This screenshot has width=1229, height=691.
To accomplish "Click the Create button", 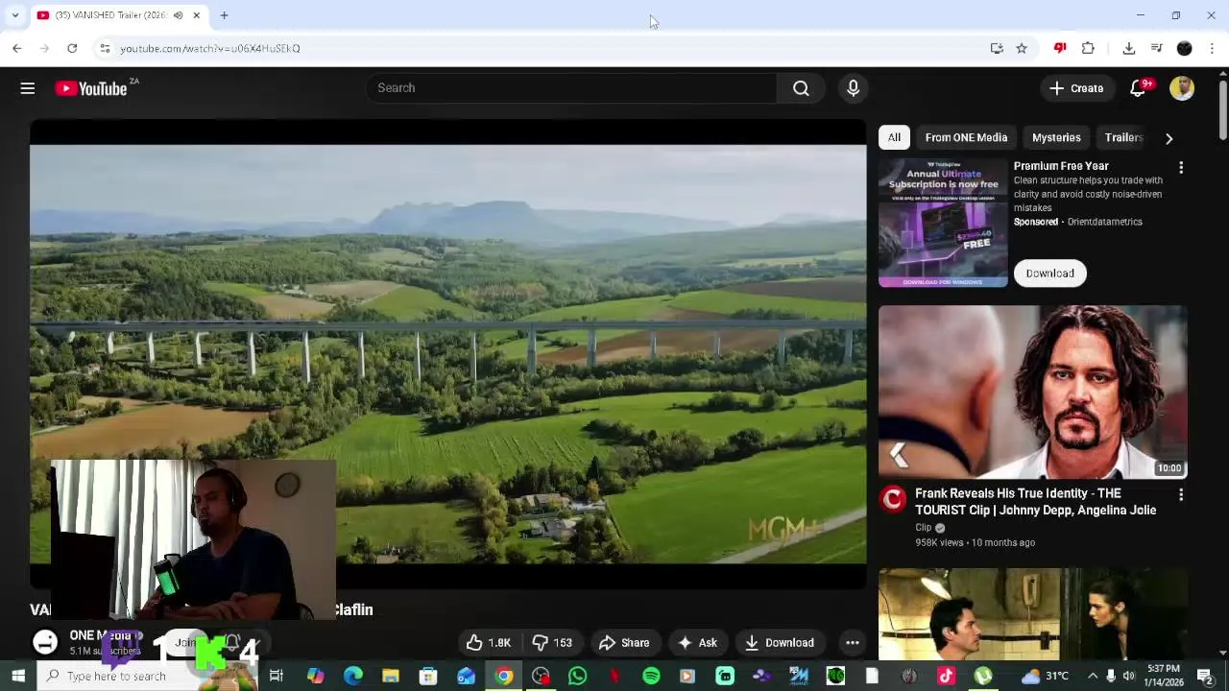I will pyautogui.click(x=1076, y=88).
